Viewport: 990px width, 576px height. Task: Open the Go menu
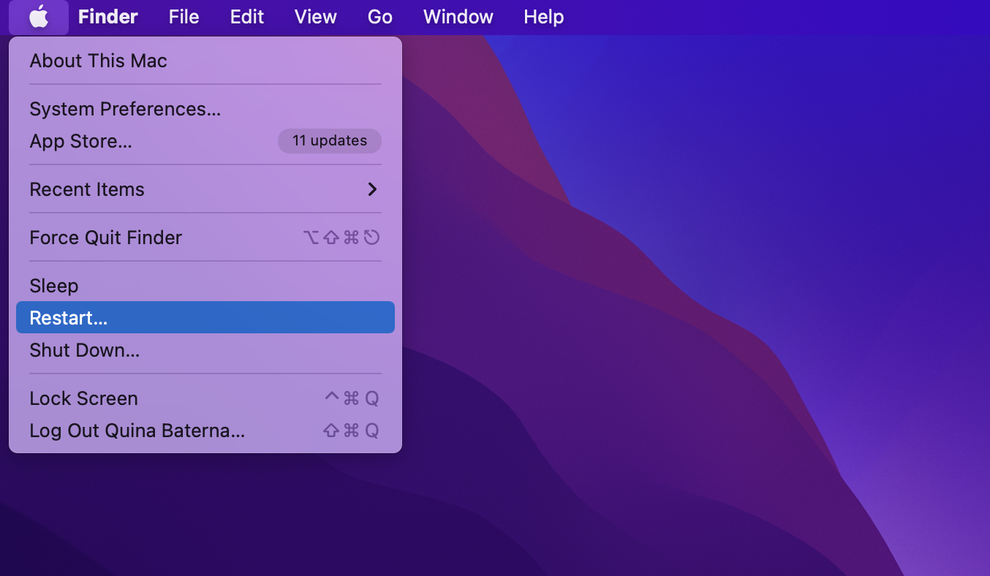[380, 17]
